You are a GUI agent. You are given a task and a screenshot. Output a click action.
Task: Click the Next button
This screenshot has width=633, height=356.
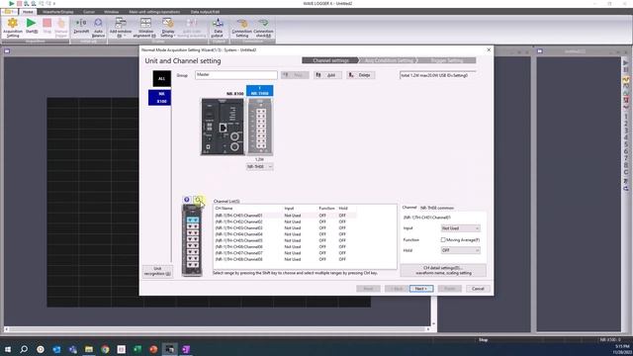(x=421, y=289)
